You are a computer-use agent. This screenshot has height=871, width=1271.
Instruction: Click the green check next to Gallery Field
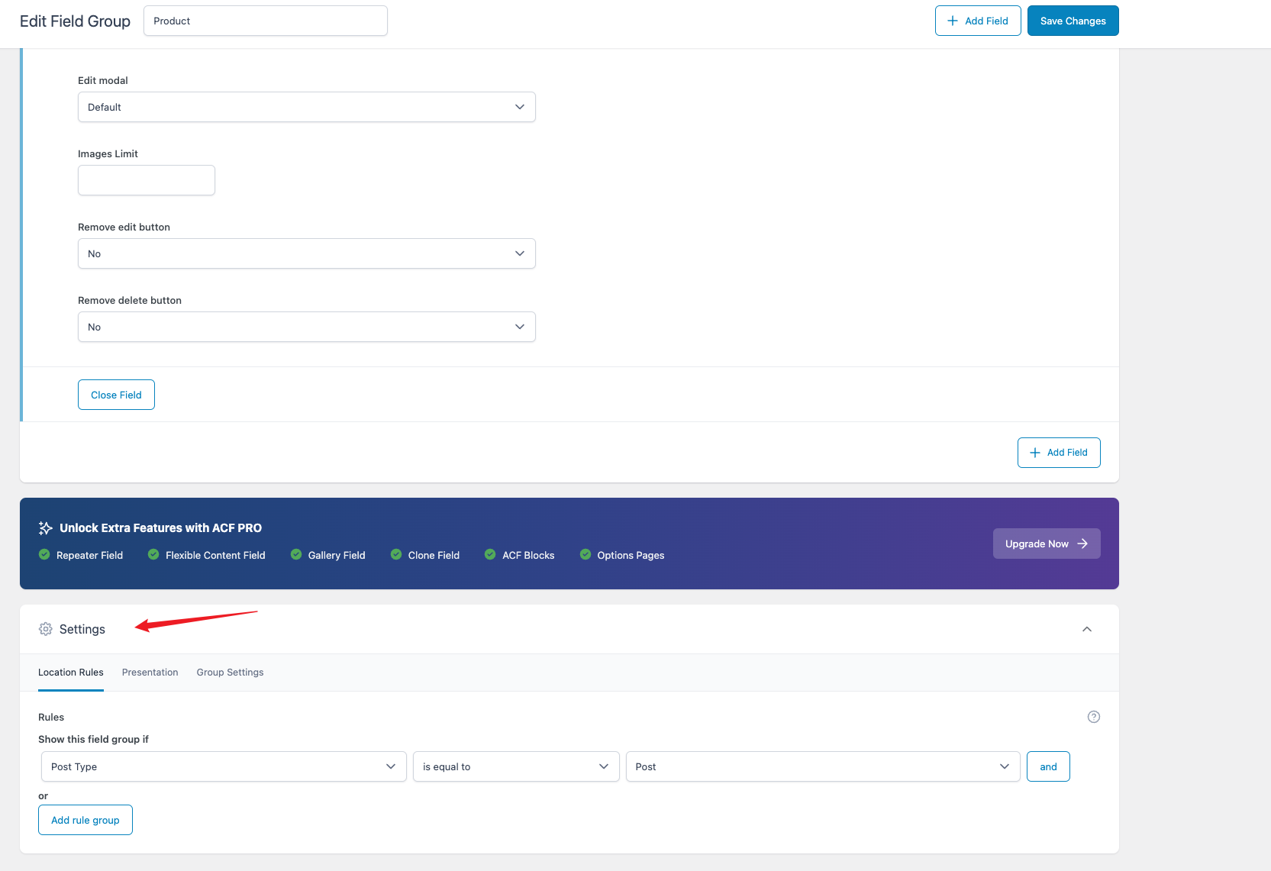(296, 555)
